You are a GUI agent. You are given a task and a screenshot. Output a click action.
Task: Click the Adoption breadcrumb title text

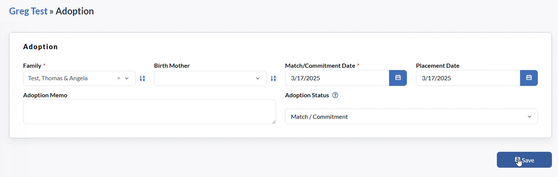pyautogui.click(x=75, y=11)
